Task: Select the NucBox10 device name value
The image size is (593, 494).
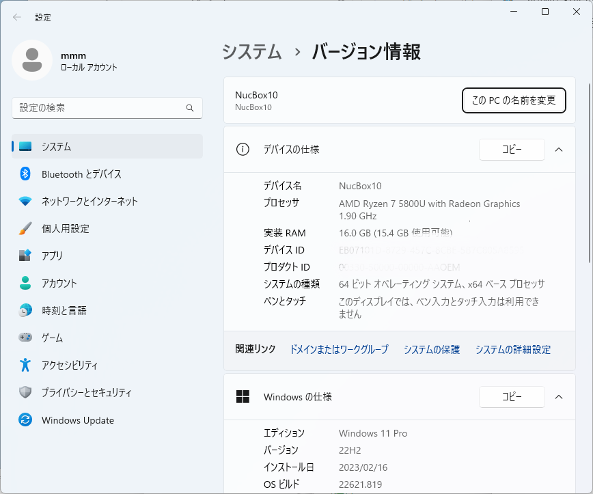Action: coord(360,186)
